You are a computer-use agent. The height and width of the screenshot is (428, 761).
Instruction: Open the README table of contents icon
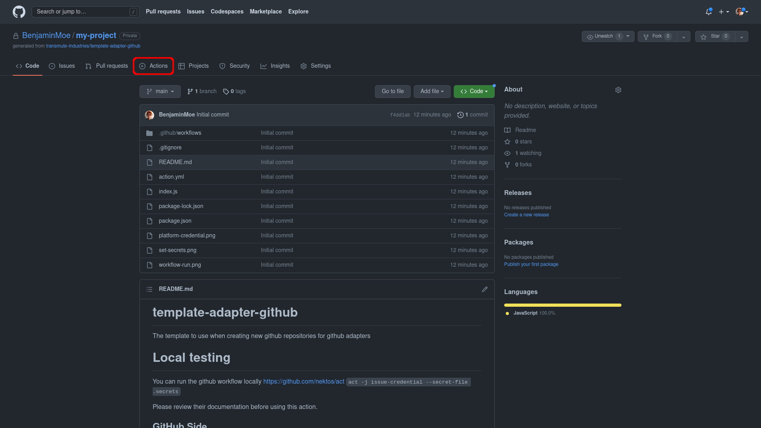[149, 289]
